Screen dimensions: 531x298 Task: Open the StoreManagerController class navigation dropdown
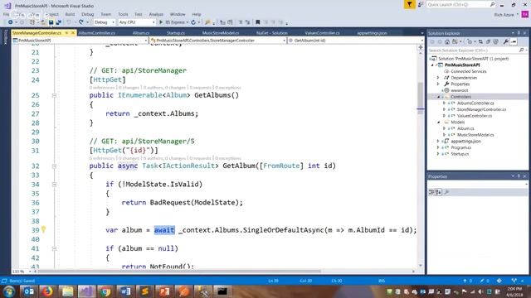coord(218,41)
